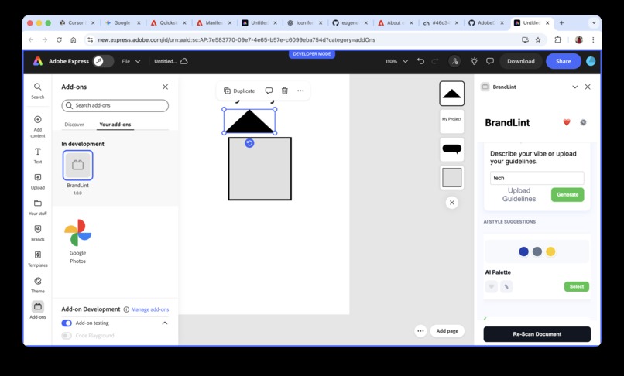
Task: Select the speech bubble layer thumbnail
Action: 451,149
